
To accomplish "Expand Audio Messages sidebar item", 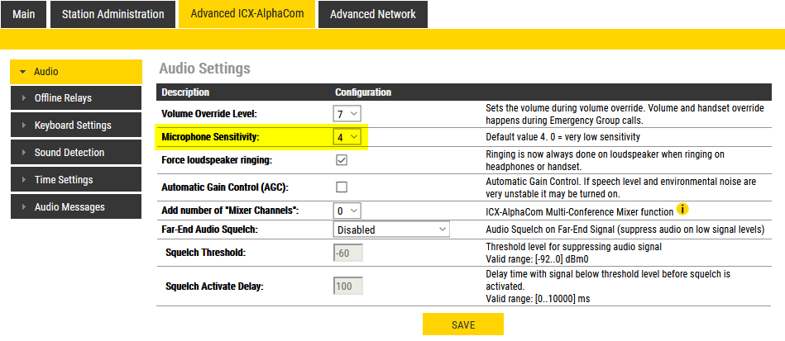I will [x=76, y=206].
